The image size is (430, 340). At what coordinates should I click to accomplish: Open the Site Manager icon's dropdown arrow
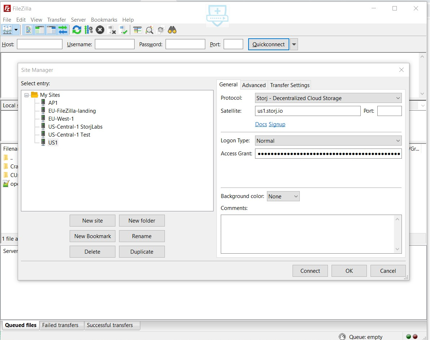point(16,30)
